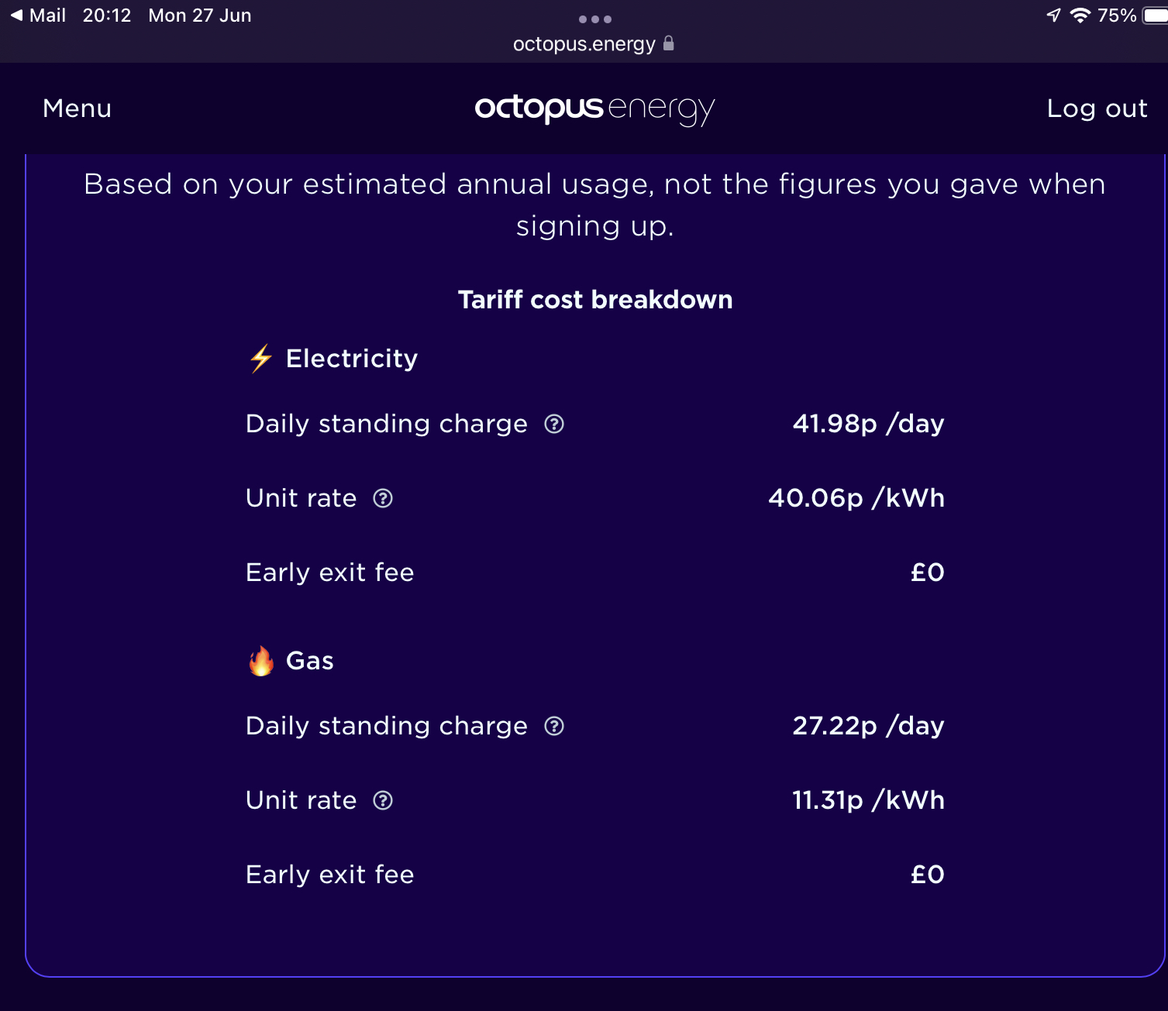
Task: Open help icon for electricity unit rate
Action: 383,498
